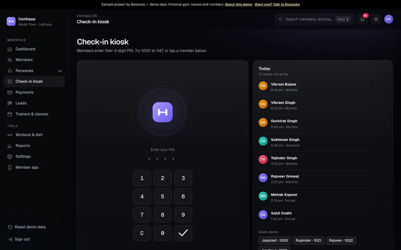Tap keypad digit 4

(142, 196)
